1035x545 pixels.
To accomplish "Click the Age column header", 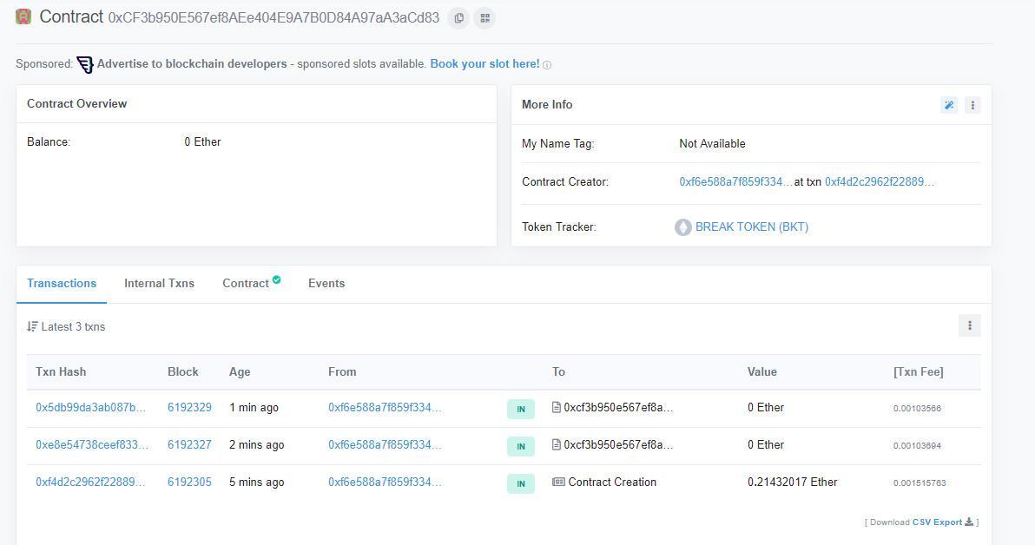I will (240, 372).
